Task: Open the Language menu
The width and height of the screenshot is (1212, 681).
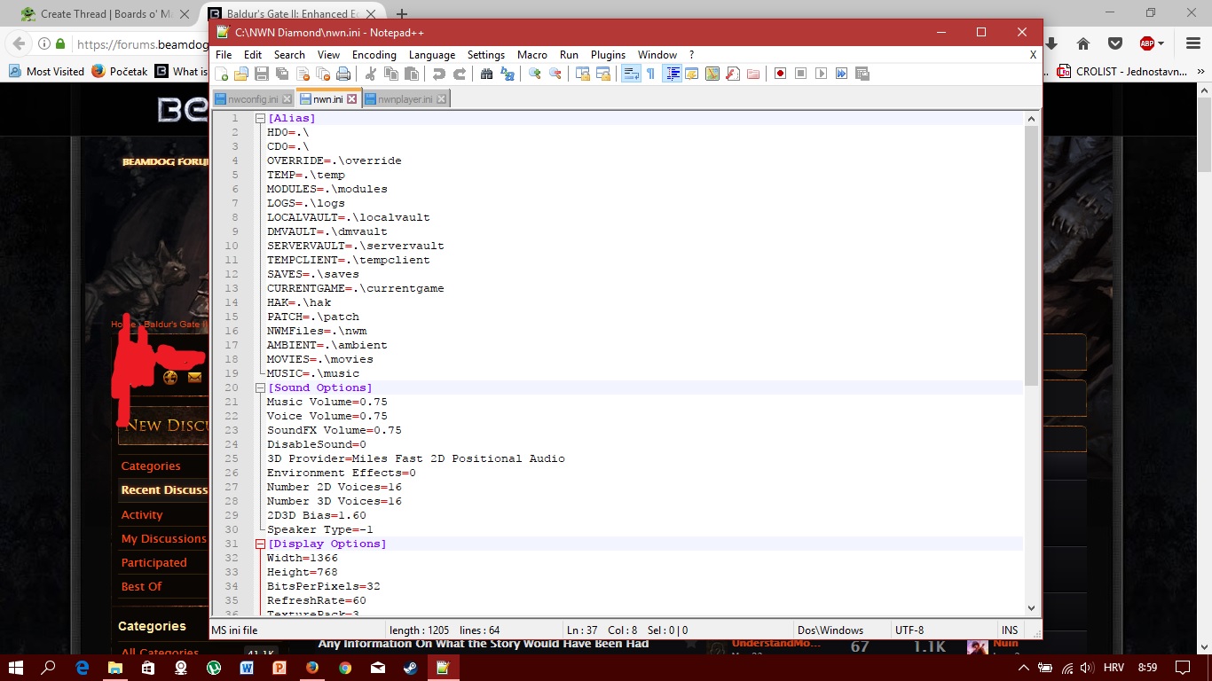Action: [432, 54]
